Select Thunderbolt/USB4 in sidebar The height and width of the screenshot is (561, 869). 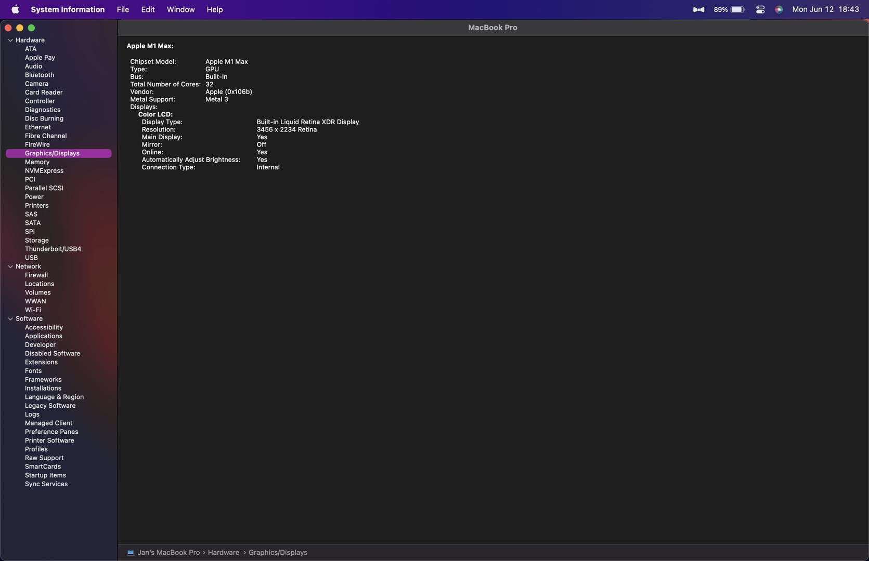point(53,249)
